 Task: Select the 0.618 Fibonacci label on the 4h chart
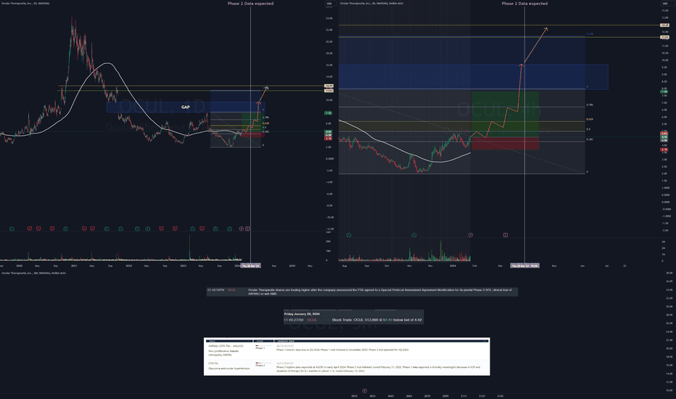(x=590, y=120)
